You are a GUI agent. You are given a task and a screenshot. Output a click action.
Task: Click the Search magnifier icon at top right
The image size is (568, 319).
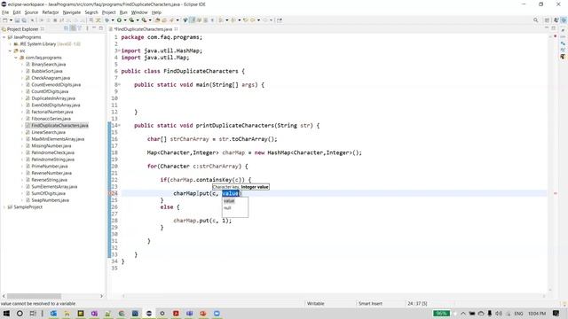coord(536,20)
